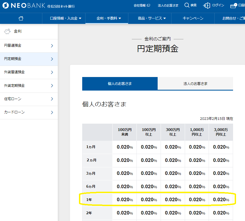Image resolution: width=245 pixels, height=221 pixels.
Task: Open 法人のお客さま header link
Action: 168,5
